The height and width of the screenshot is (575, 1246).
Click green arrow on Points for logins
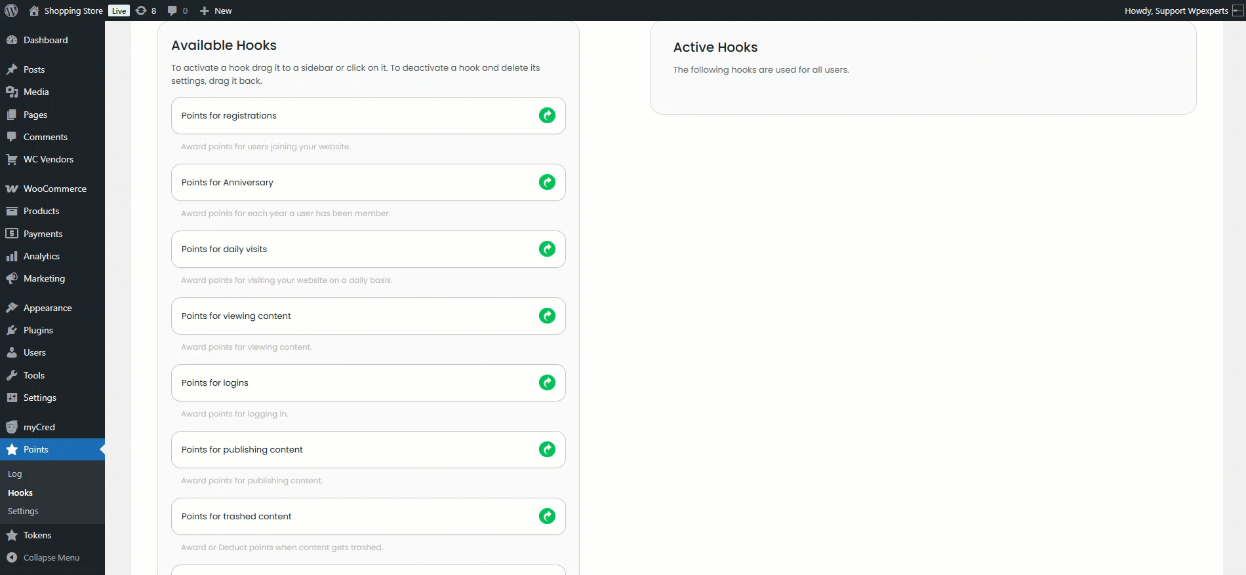[547, 382]
